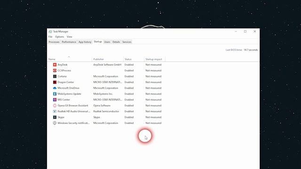Switch to the Services tab
The image size is (301, 169).
tap(127, 42)
